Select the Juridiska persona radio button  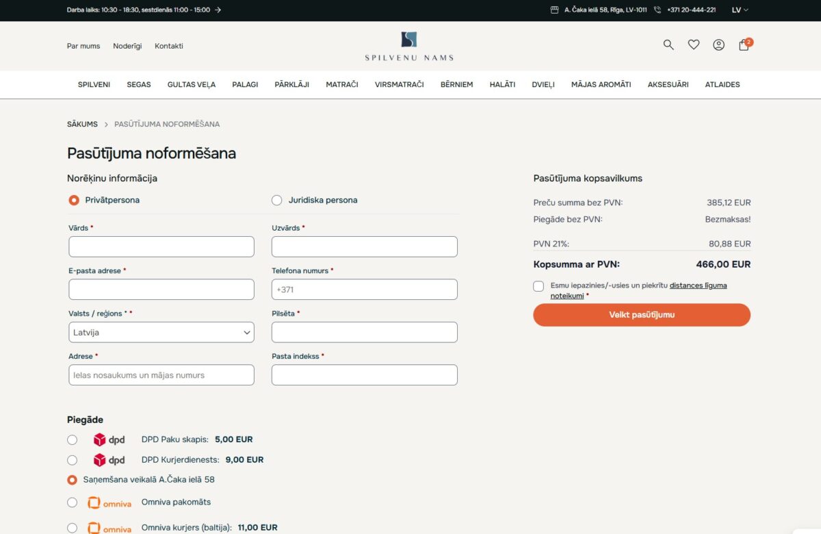[276, 200]
